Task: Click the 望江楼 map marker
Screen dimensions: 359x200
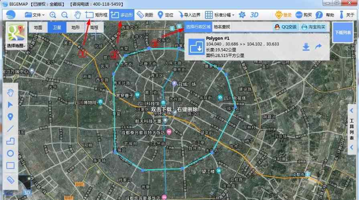Action: (x=219, y=171)
